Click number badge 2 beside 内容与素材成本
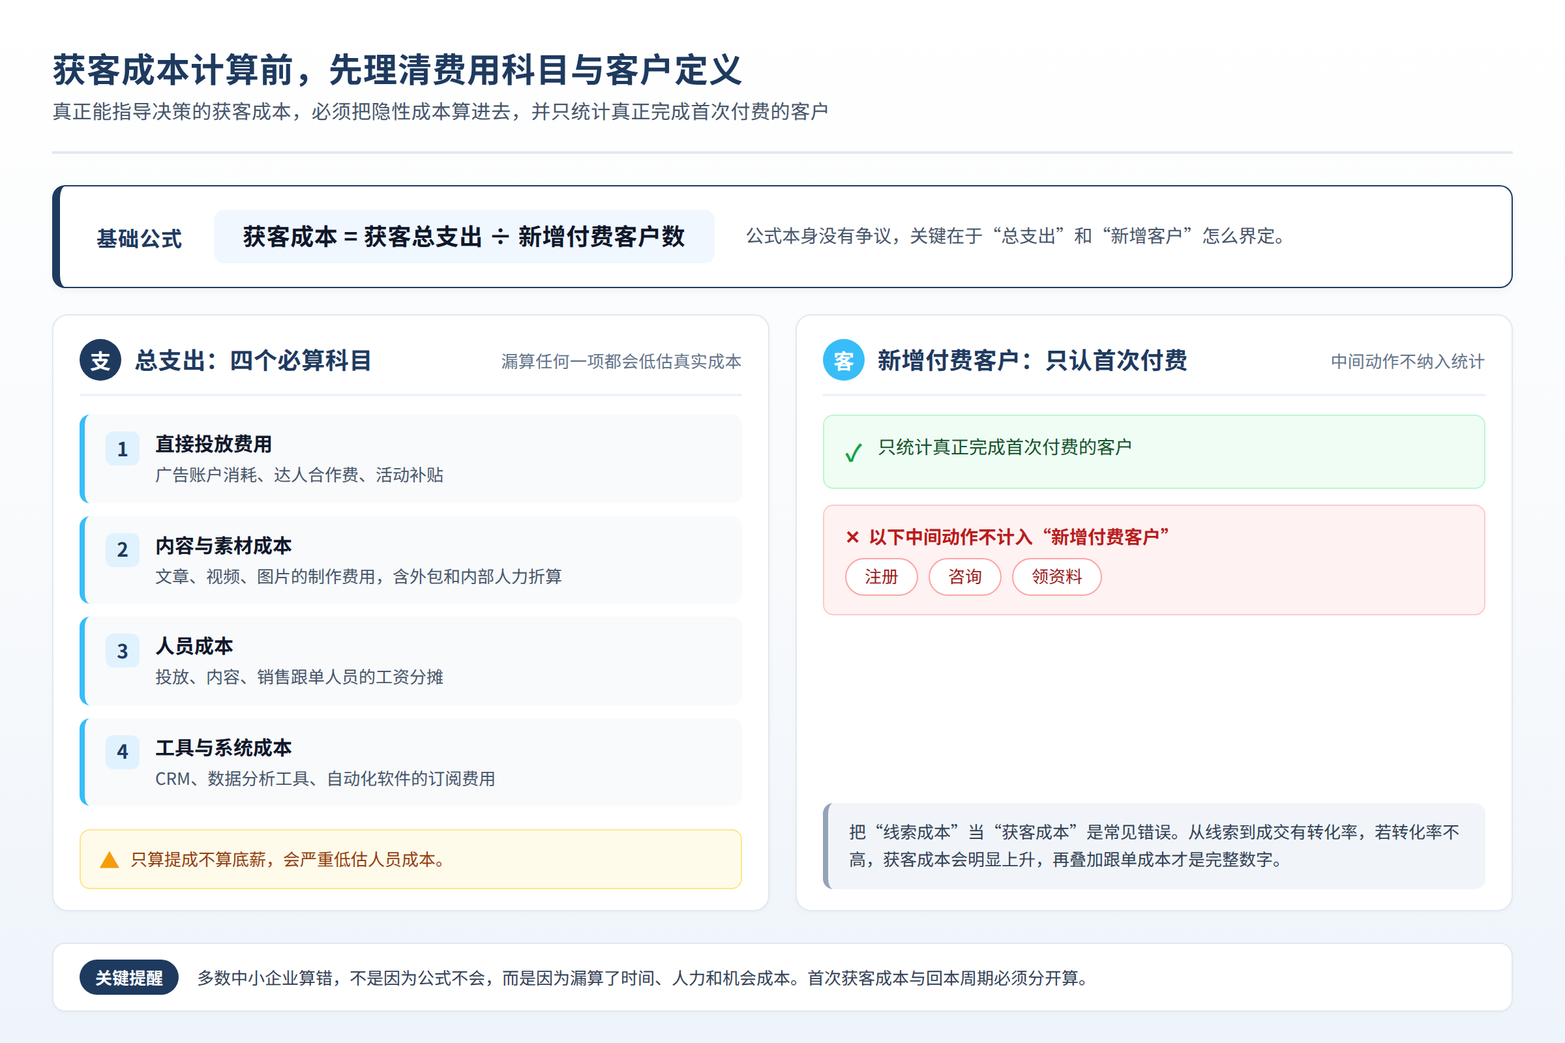The width and height of the screenshot is (1565, 1043). [123, 550]
